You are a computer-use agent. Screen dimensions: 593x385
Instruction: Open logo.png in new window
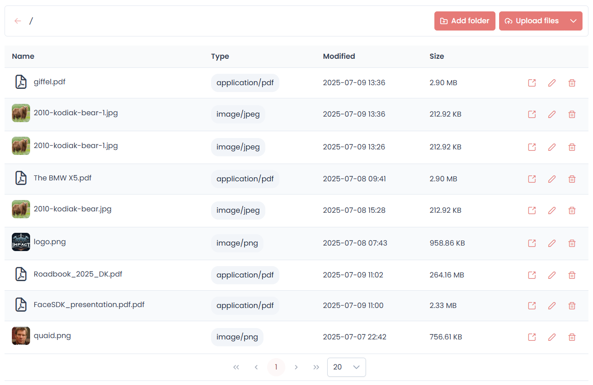coord(531,243)
